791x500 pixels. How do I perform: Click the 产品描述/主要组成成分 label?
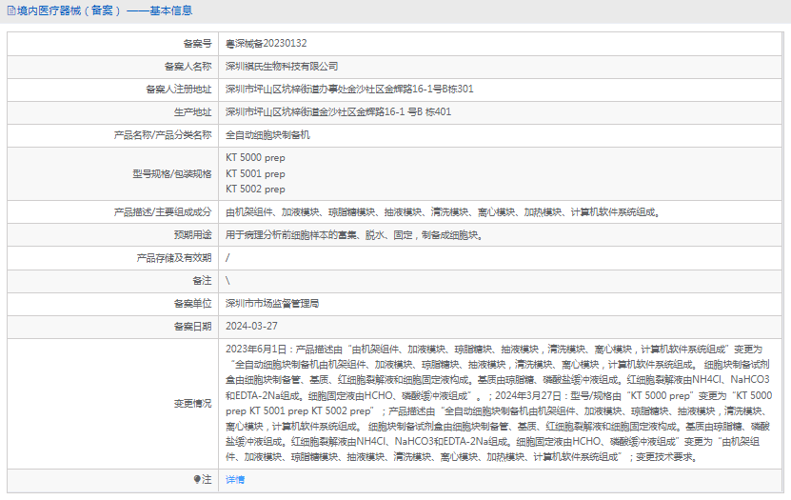[163, 212]
